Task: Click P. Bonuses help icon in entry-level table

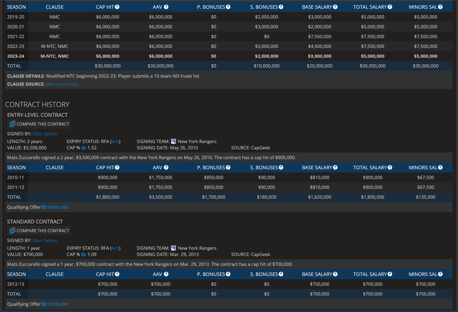Action: click(228, 168)
